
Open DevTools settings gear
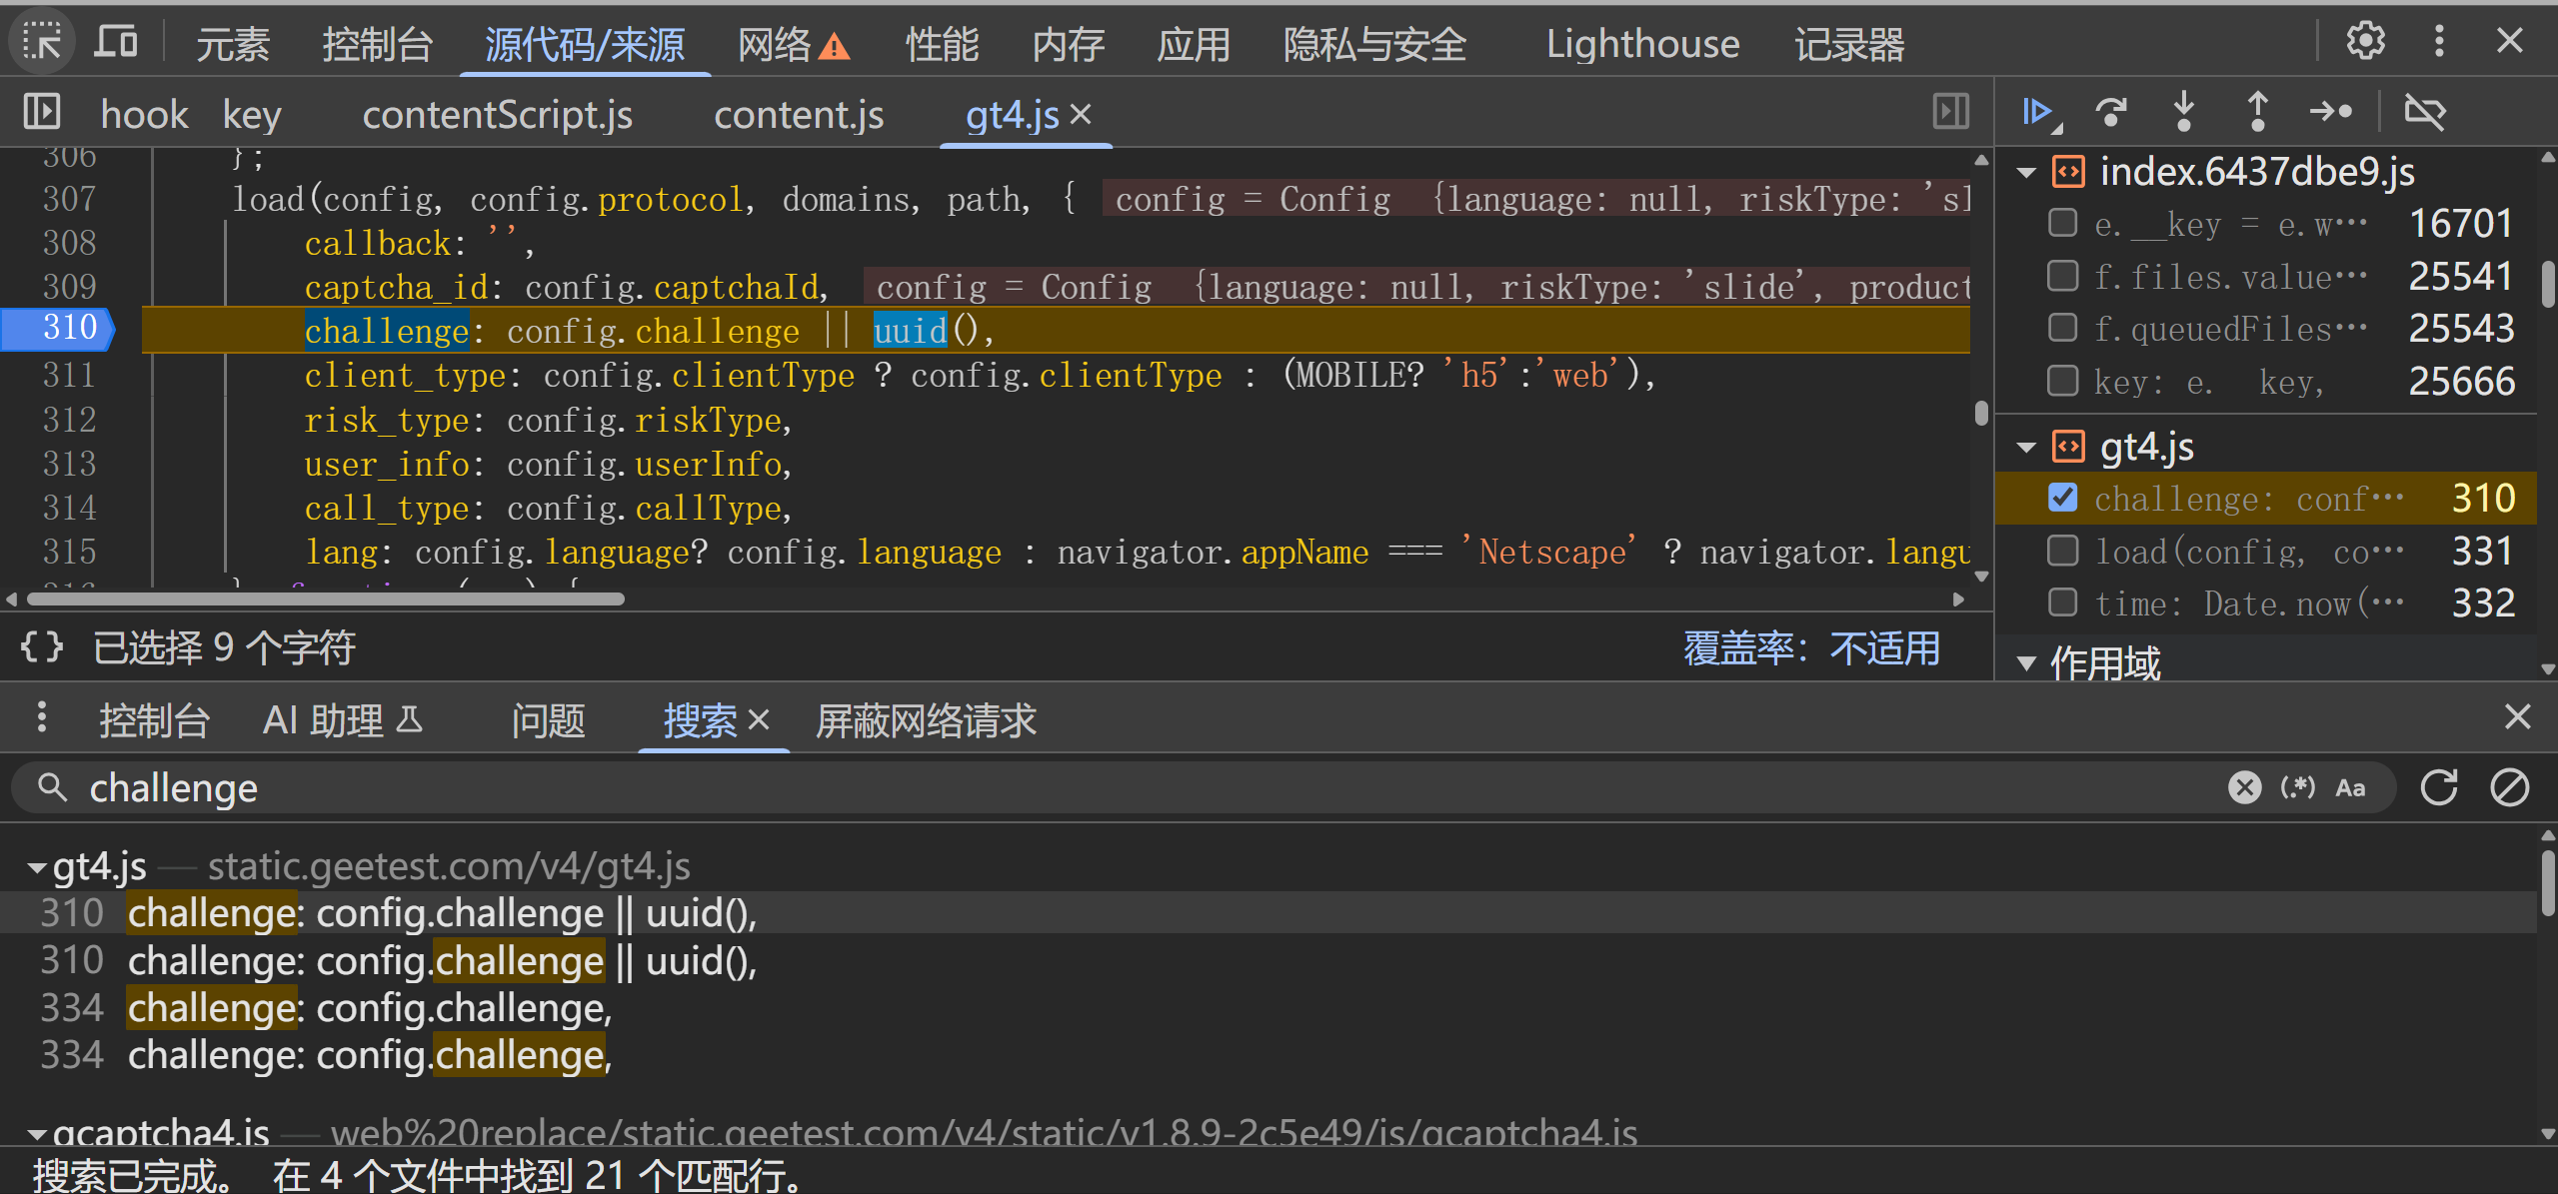[2365, 42]
